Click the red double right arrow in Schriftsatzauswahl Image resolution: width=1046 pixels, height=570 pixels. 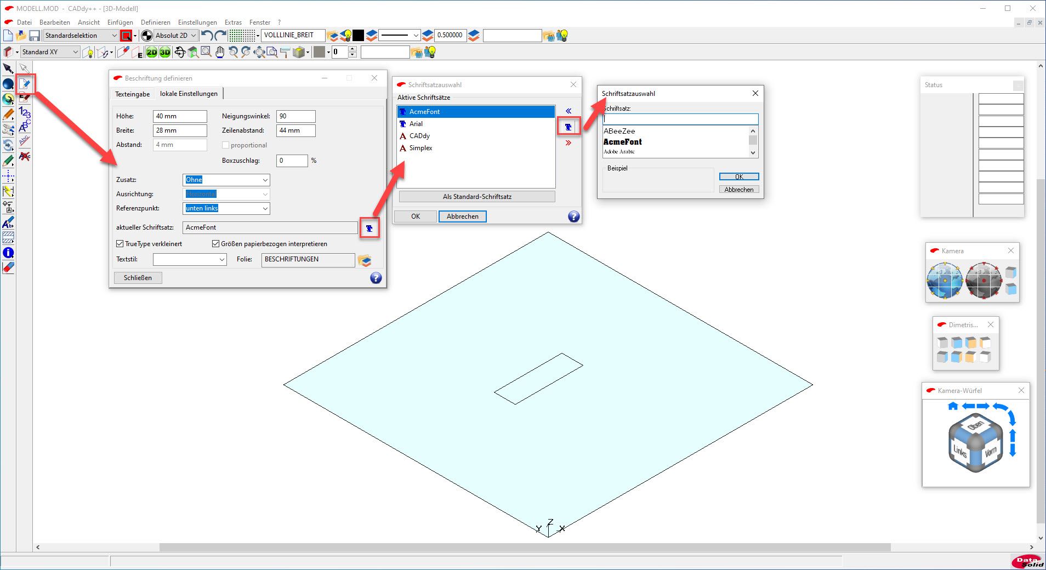tap(569, 143)
